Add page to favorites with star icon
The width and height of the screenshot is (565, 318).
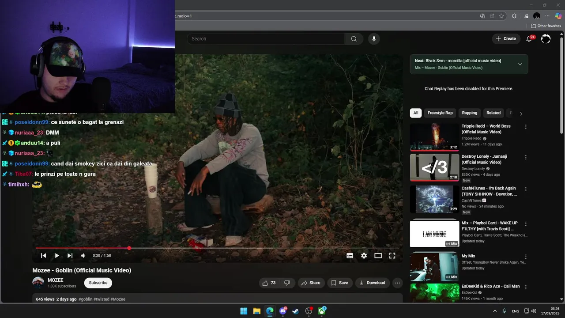501,16
